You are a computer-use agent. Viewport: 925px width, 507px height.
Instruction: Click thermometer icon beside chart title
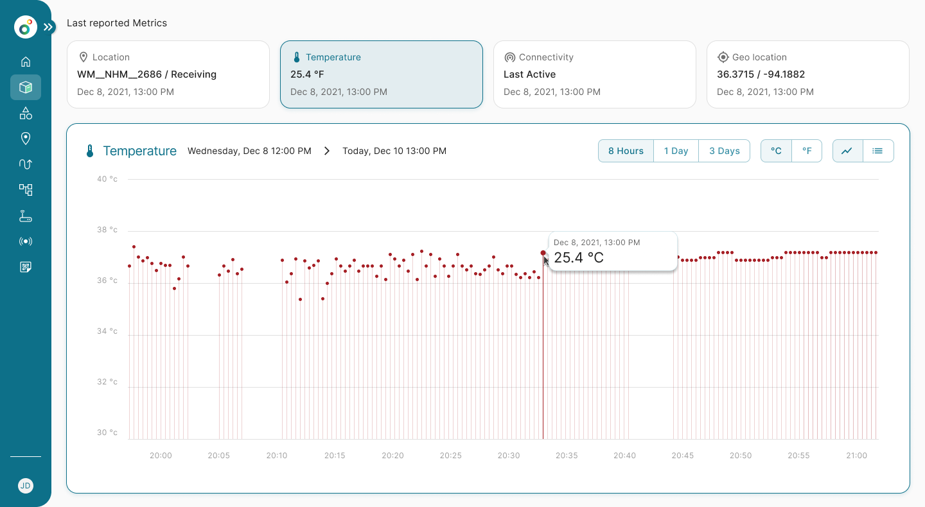(90, 151)
